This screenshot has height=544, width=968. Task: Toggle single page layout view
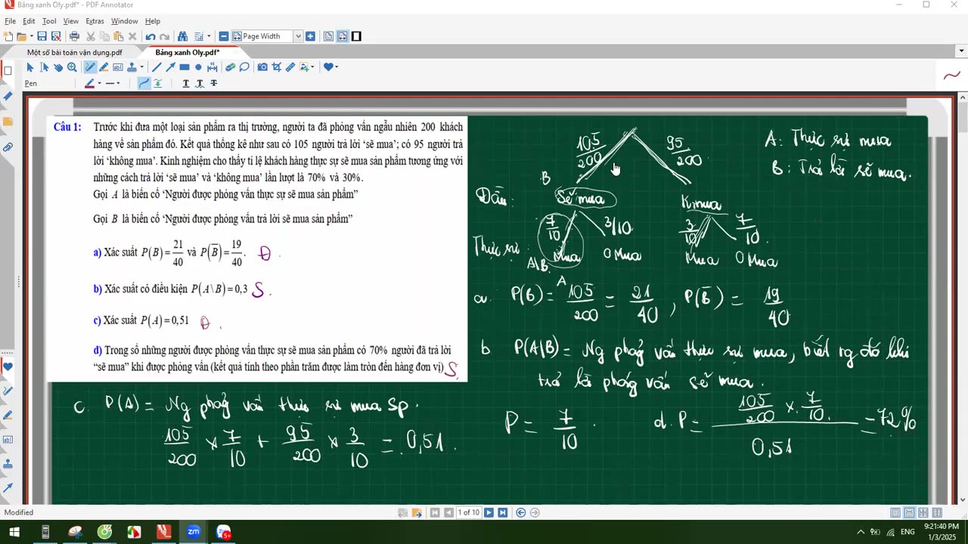(x=328, y=36)
